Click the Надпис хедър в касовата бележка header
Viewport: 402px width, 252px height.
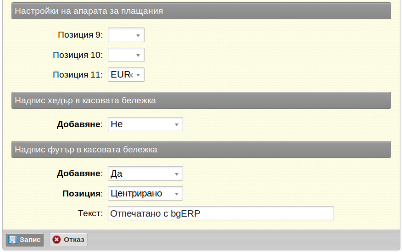(x=201, y=100)
